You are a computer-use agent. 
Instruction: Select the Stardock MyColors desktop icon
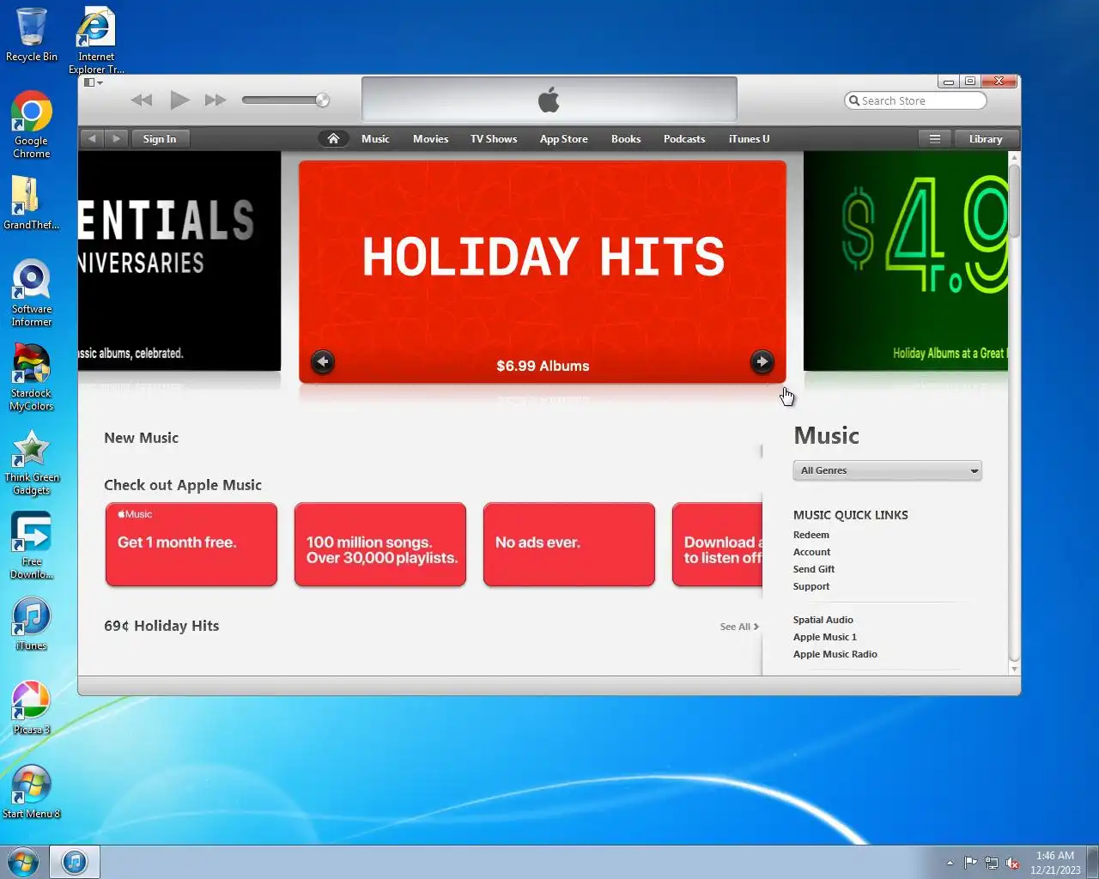[32, 377]
